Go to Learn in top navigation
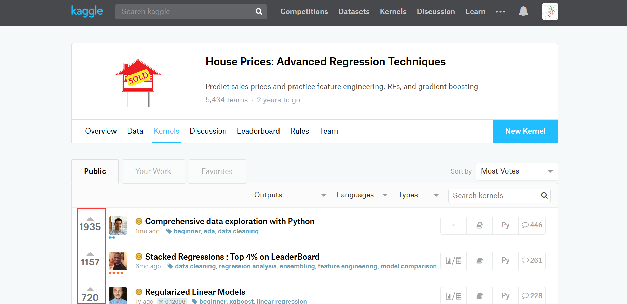The width and height of the screenshot is (627, 304). 475,12
